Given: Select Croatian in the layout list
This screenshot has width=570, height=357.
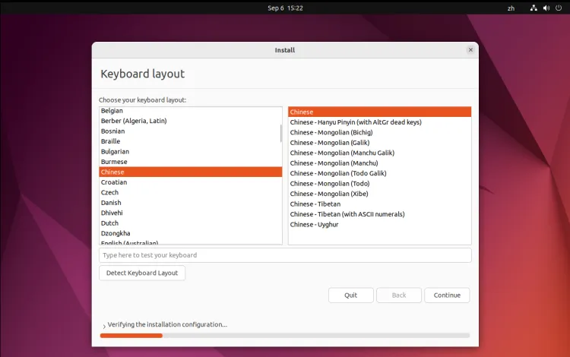Looking at the screenshot, I should pos(114,182).
